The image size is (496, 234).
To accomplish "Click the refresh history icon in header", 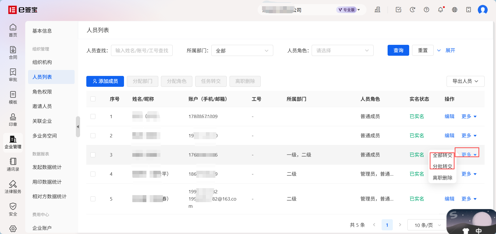I will [413, 10].
